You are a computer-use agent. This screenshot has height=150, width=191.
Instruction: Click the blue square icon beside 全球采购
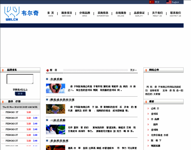click(47, 79)
